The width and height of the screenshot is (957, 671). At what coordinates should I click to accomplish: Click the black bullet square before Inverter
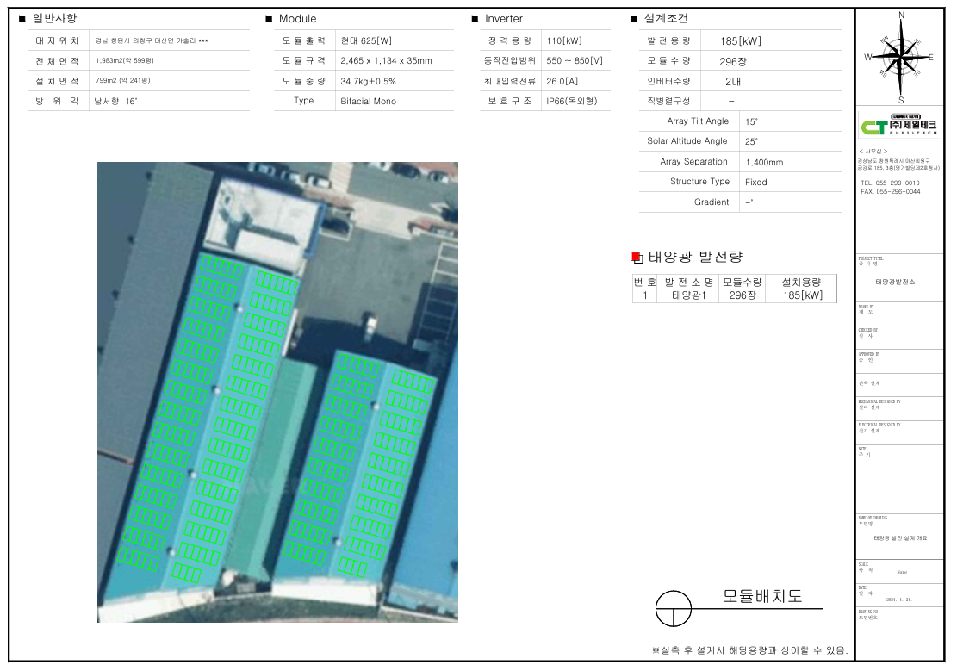point(475,19)
